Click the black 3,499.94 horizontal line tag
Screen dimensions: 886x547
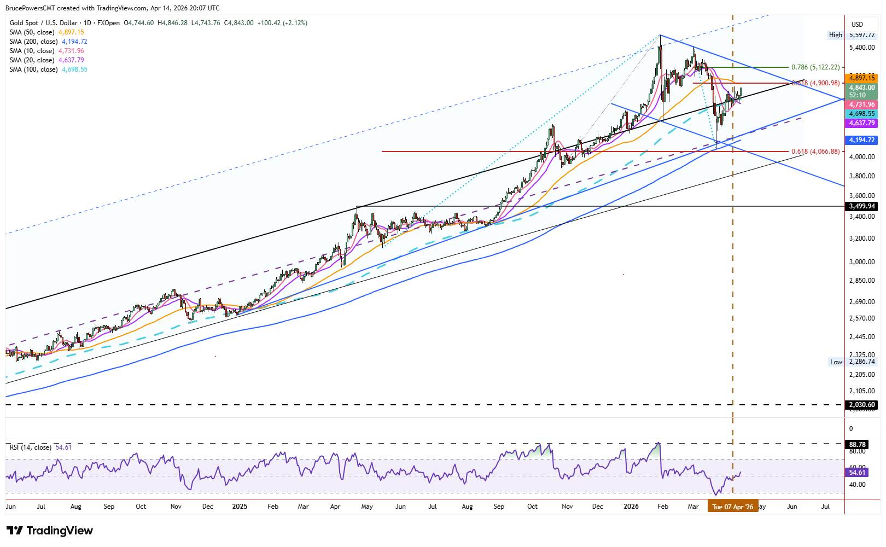(862, 206)
